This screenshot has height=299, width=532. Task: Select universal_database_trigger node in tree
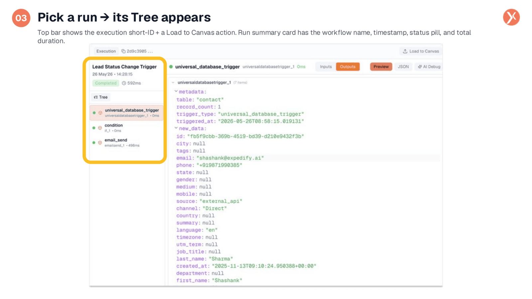pyautogui.click(x=127, y=113)
